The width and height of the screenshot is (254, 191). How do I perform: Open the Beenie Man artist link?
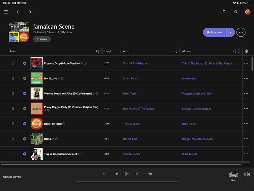click(130, 139)
